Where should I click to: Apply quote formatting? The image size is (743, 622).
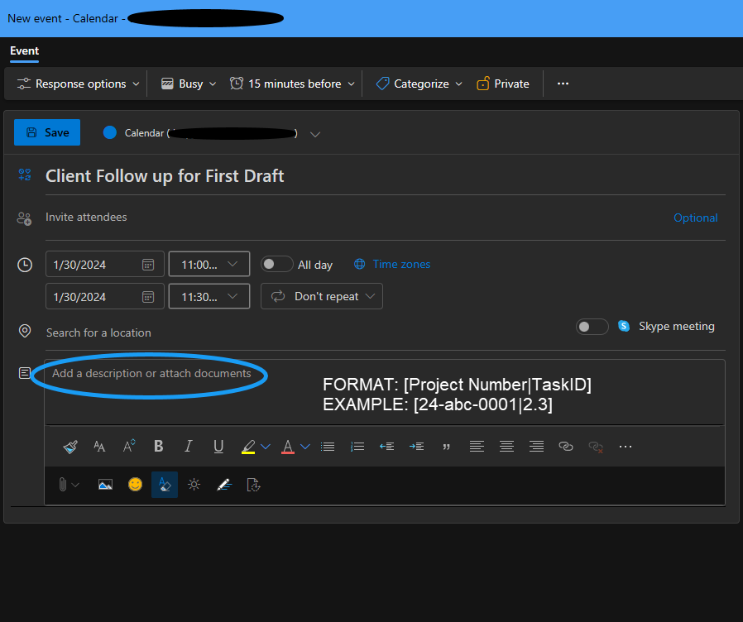(446, 447)
